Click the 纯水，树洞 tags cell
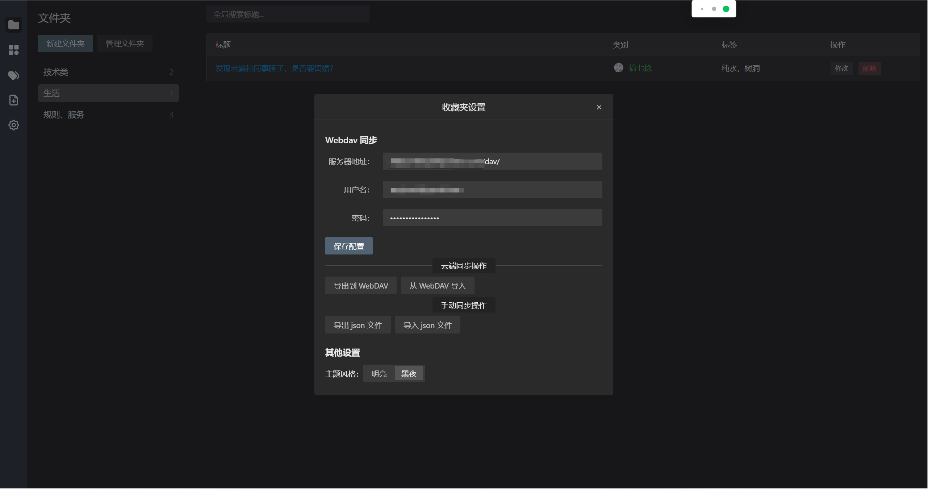The width and height of the screenshot is (928, 489). point(740,68)
